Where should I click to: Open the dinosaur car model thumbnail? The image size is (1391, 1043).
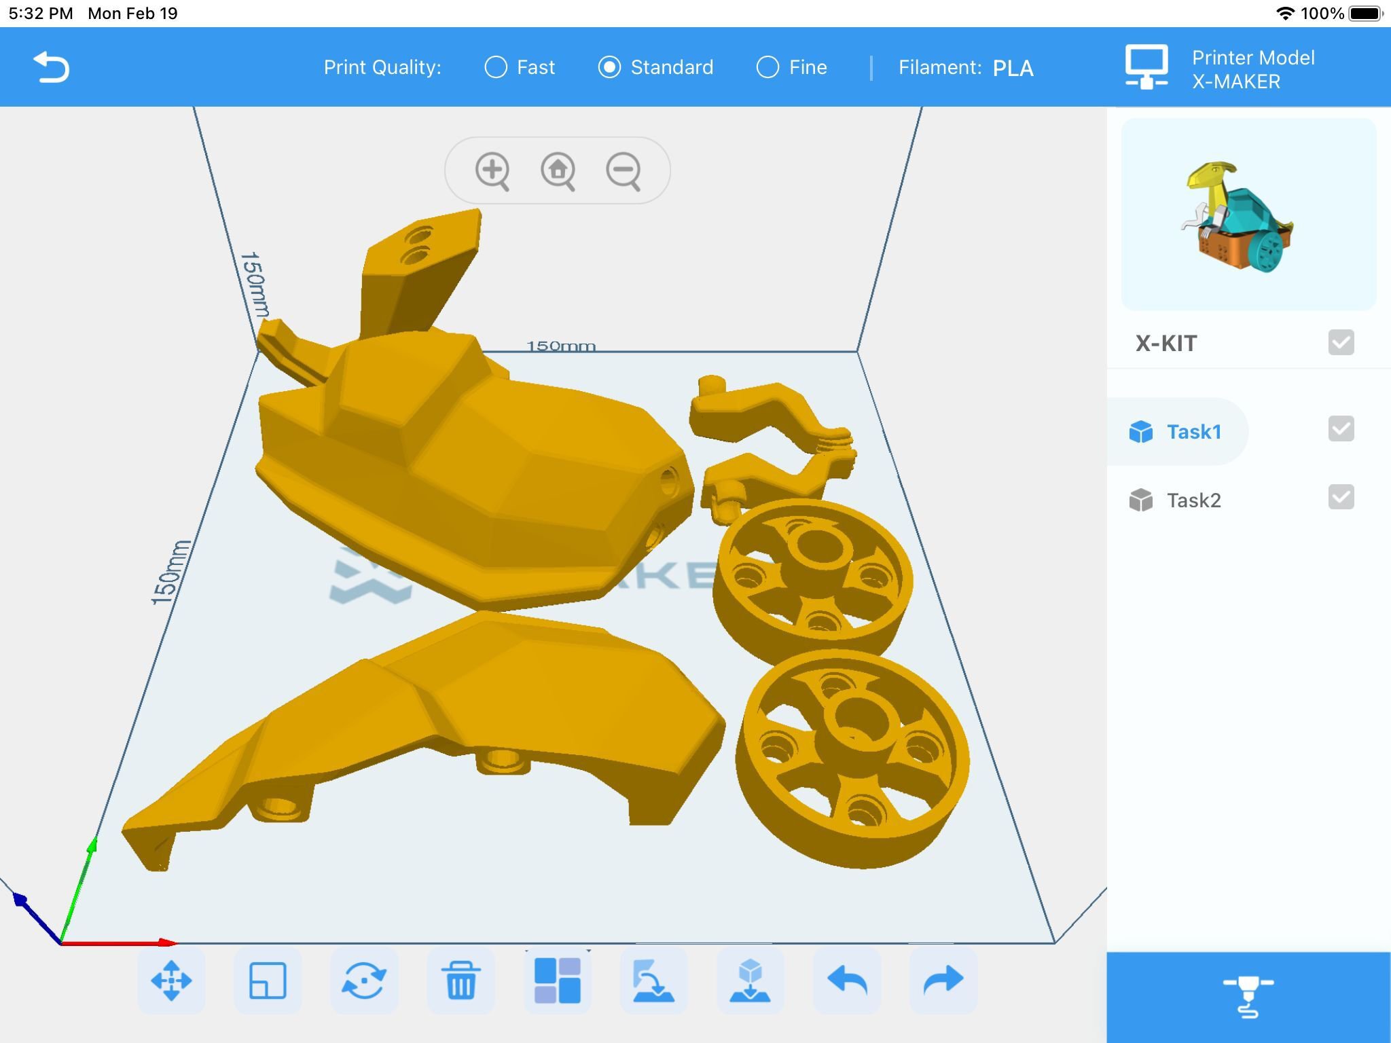[1248, 215]
